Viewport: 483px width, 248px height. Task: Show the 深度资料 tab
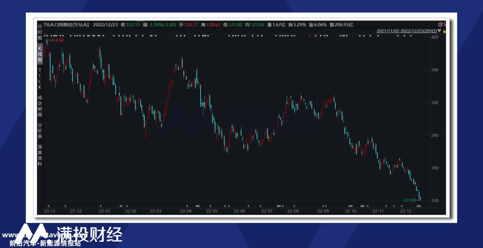coord(40,156)
